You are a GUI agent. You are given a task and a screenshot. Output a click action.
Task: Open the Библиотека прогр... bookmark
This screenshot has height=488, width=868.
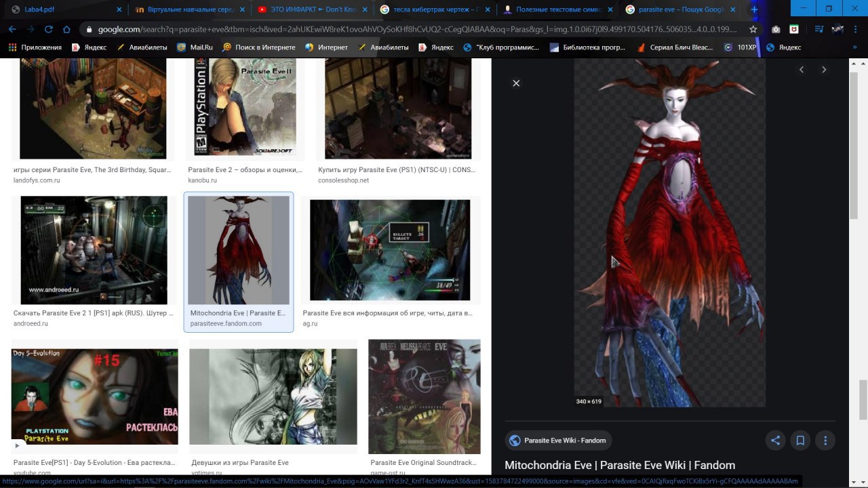pos(588,47)
